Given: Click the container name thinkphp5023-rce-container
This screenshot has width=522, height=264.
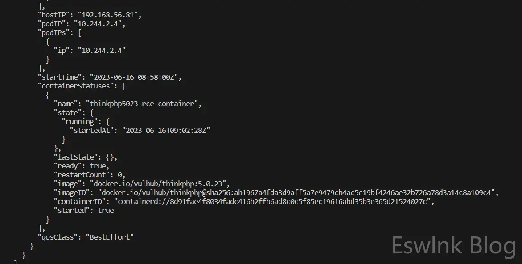Looking at the screenshot, I should tap(143, 104).
